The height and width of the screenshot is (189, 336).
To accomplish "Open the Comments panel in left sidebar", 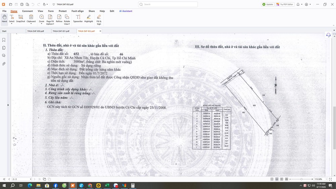I will tap(4, 55).
